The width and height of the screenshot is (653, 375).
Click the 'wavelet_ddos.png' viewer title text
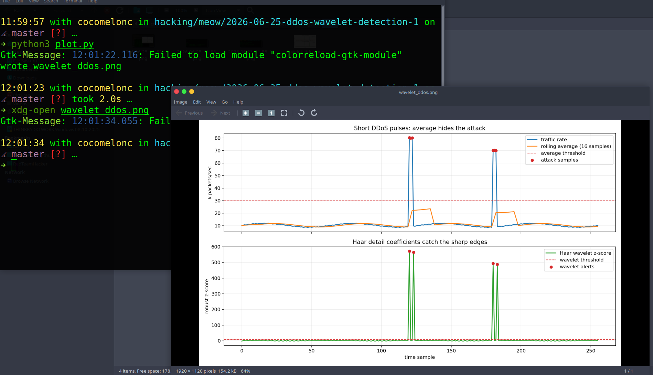point(418,92)
